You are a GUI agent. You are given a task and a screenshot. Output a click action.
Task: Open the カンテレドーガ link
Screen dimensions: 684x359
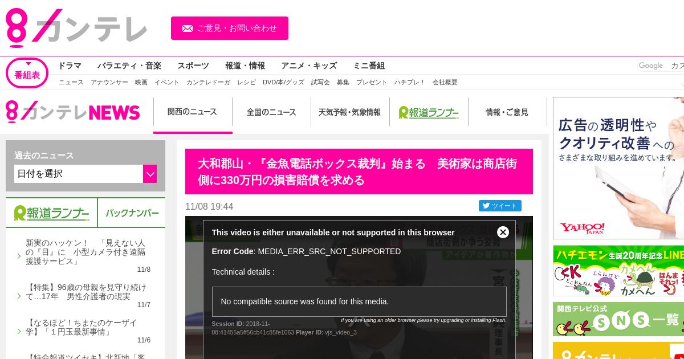(x=208, y=82)
